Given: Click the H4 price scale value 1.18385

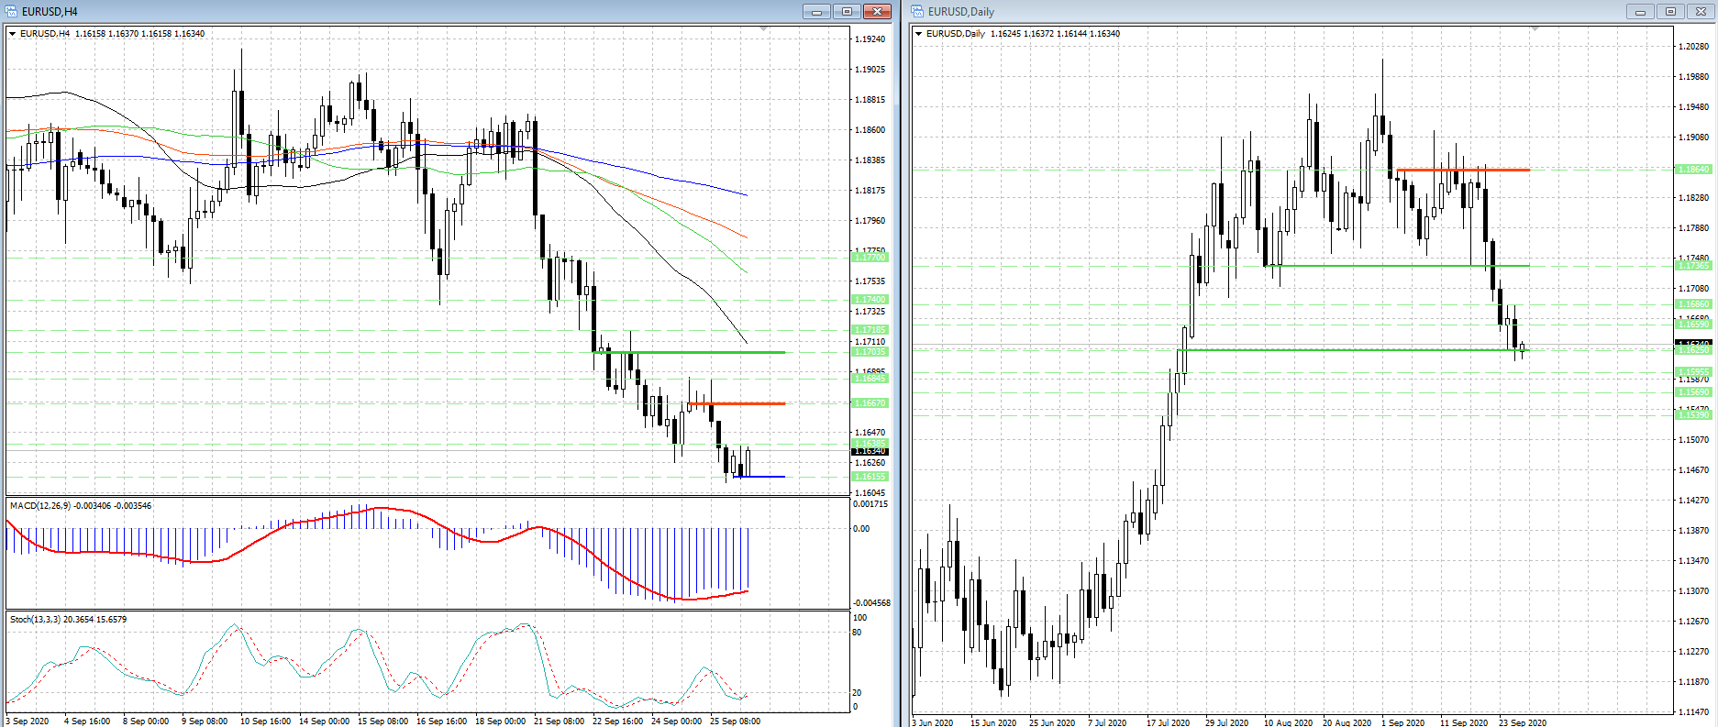Looking at the screenshot, I should pos(870,160).
